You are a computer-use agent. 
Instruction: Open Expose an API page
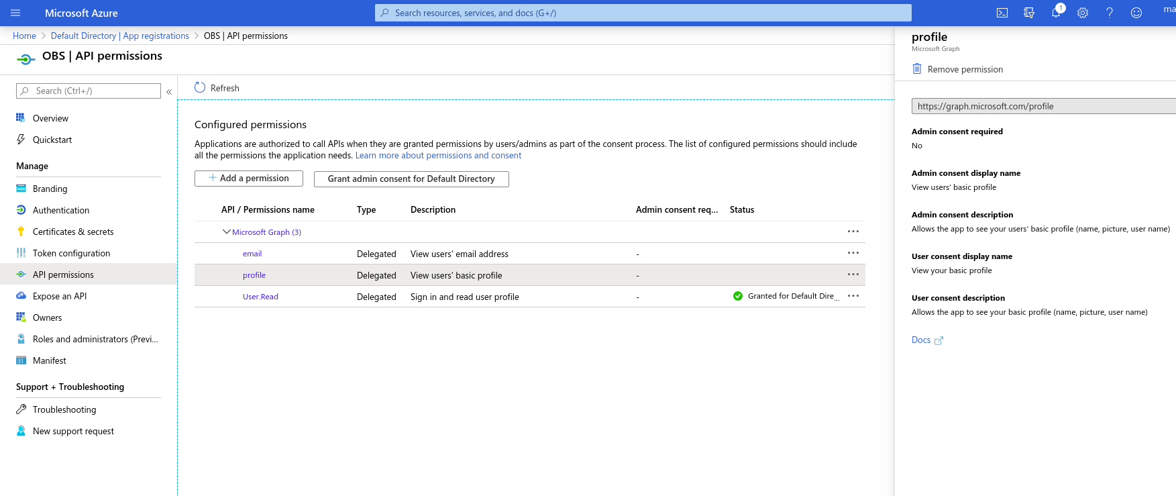point(60,296)
